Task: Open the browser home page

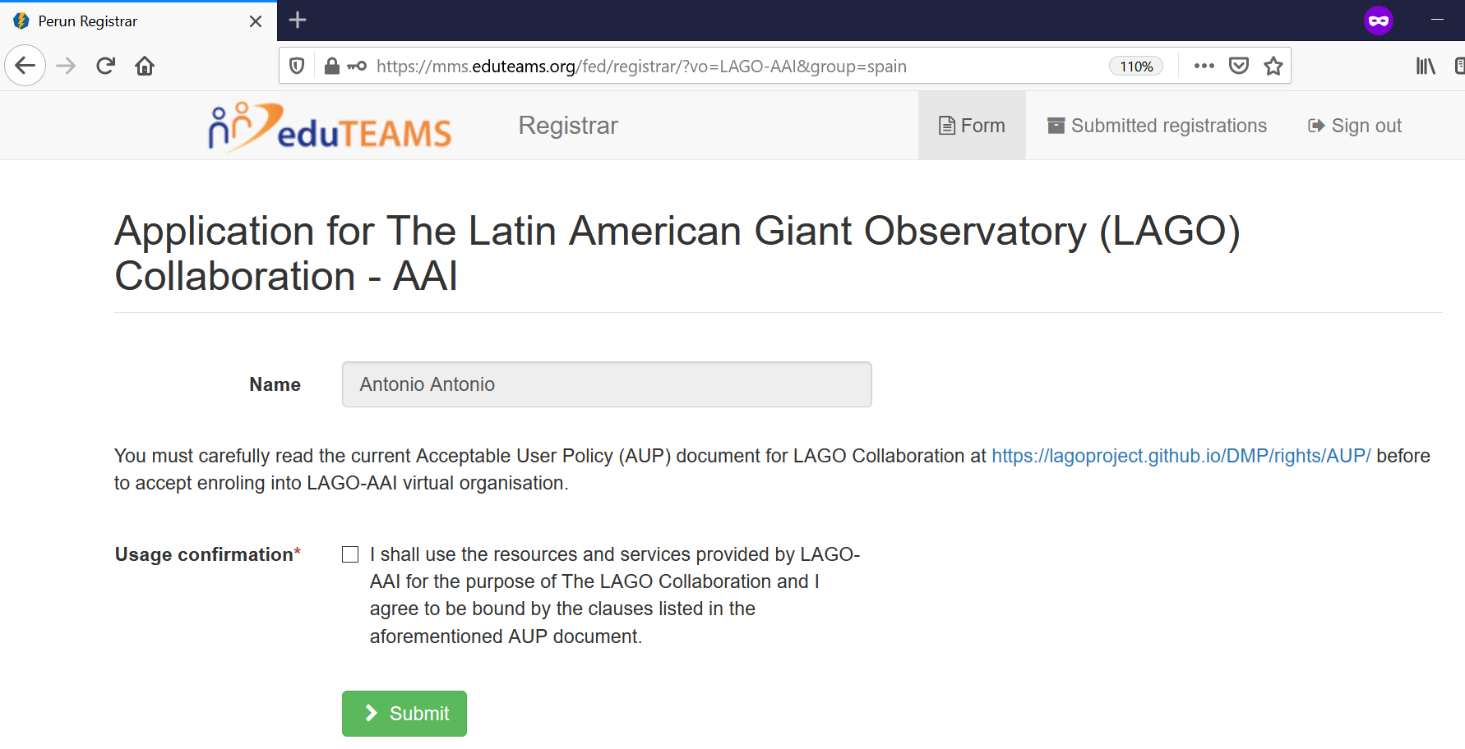Action: pos(145,66)
